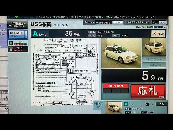This screenshot has height=130, width=173.
Task: Click the large A lane badge icon
Action: 35,34
